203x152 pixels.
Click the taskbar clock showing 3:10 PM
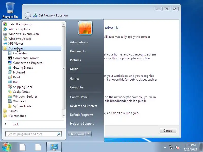[190, 147]
